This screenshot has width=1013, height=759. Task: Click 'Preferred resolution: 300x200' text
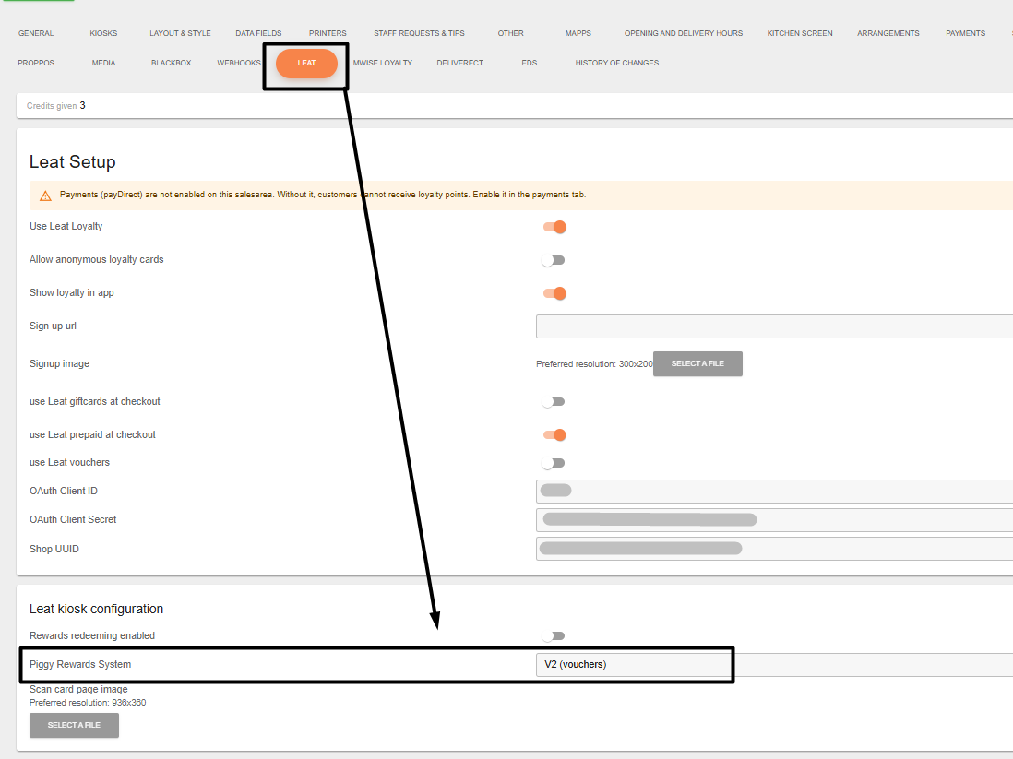594,364
